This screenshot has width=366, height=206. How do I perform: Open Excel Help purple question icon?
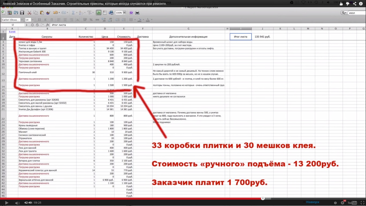pos(131,13)
